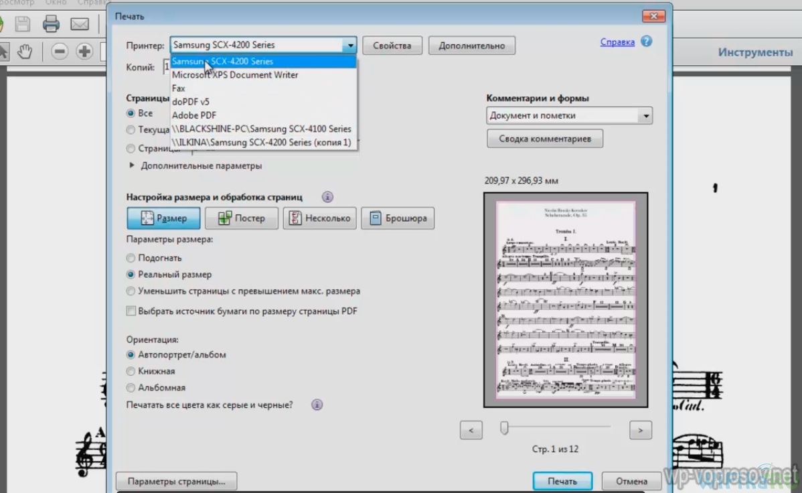This screenshot has height=493, width=802.
Task: Click the sheet music preview thumbnail
Action: pos(566,299)
